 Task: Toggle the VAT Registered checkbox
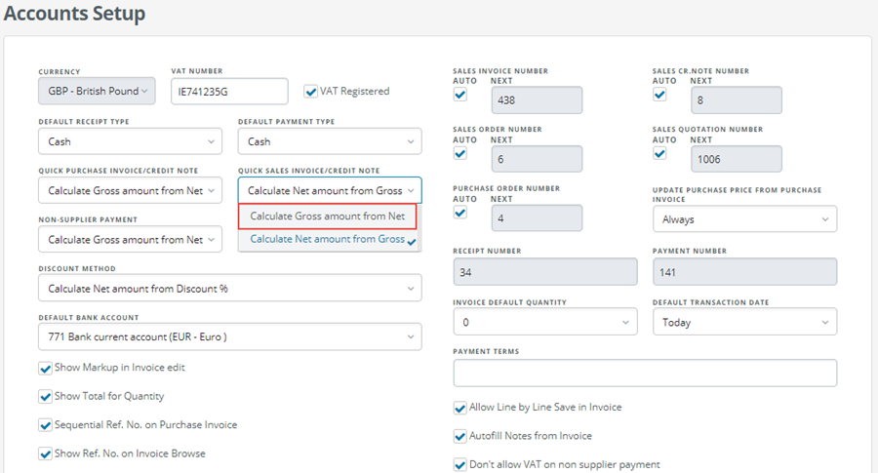(311, 92)
